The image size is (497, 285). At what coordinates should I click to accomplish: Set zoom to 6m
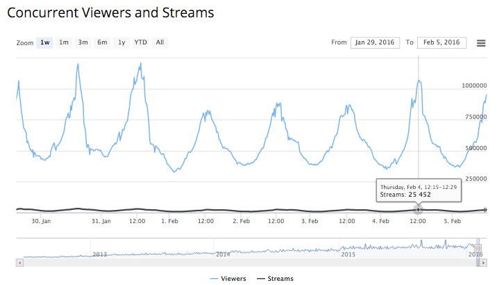click(x=102, y=42)
